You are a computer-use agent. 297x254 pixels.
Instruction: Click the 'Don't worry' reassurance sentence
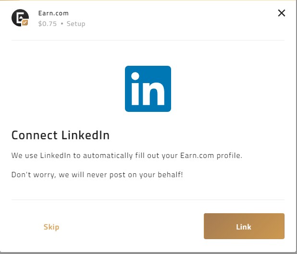[x=97, y=175]
